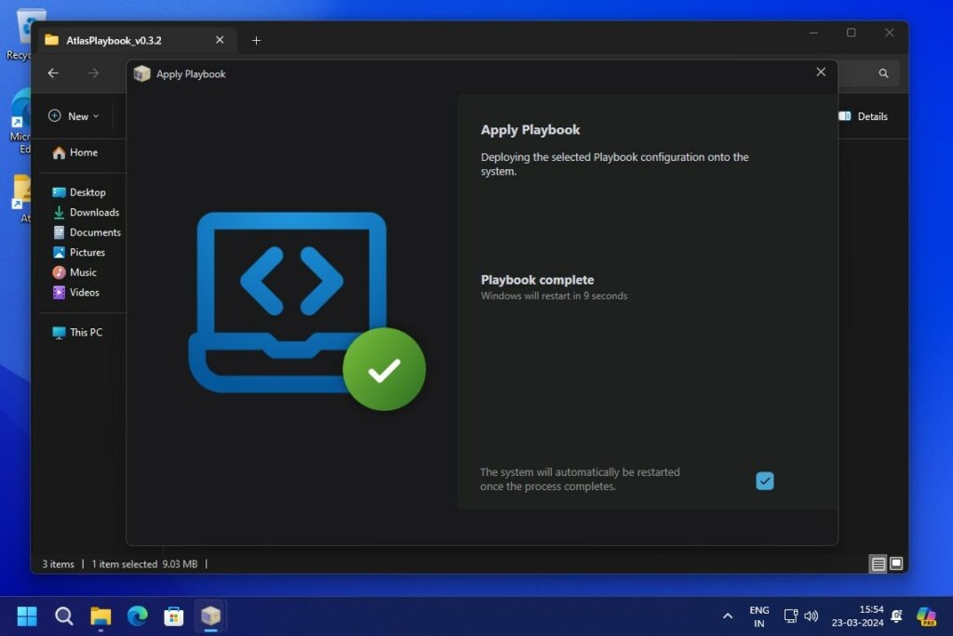Viewport: 953px width, 636px height.
Task: Switch to large thumbnails view
Action: click(896, 563)
